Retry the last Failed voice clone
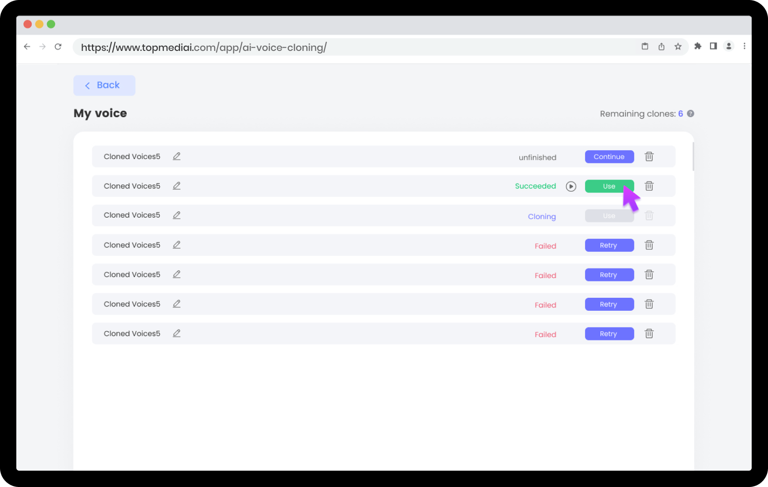Viewport: 768px width, 487px height. [x=609, y=334]
